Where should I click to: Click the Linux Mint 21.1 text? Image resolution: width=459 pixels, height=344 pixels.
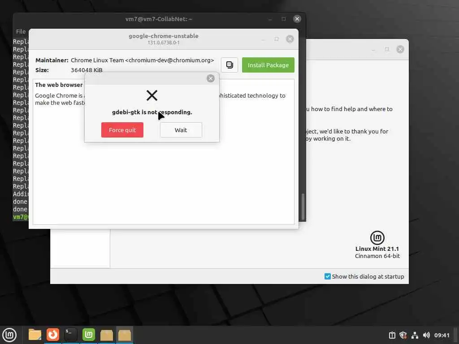[377, 249]
